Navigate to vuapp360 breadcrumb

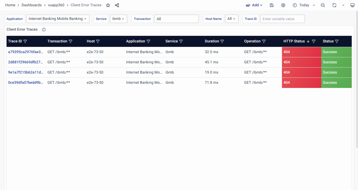coord(56,5)
